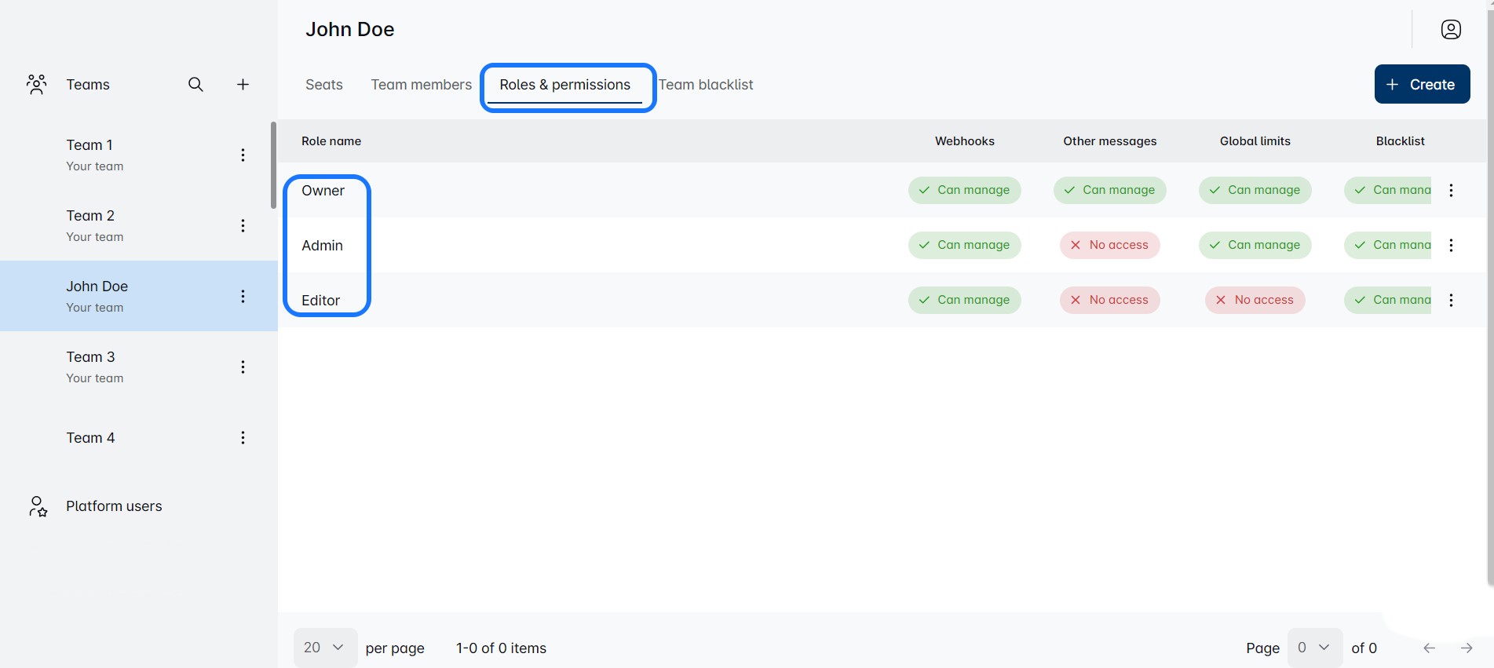
Task: Open Team 1 three-dot options menu
Action: [243, 155]
